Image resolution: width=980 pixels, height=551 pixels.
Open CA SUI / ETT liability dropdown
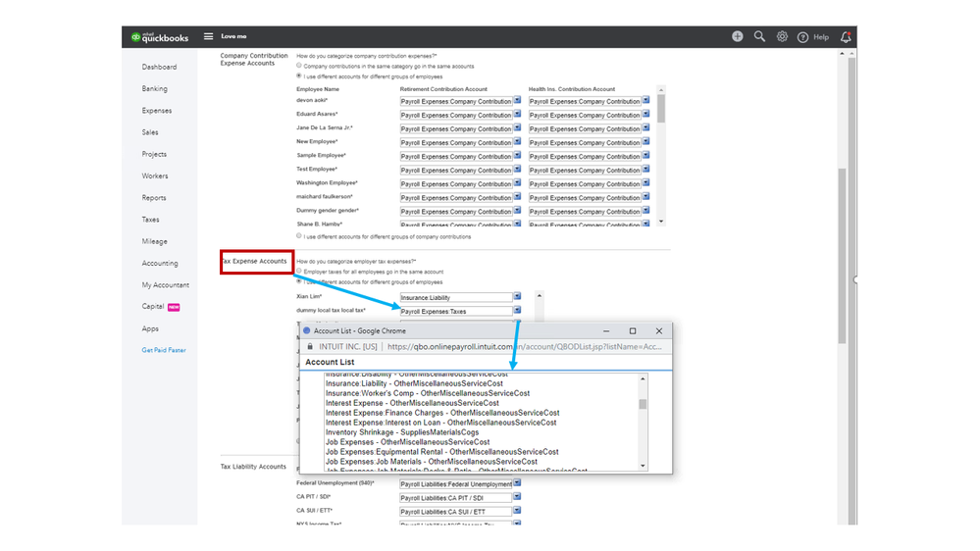point(517,511)
